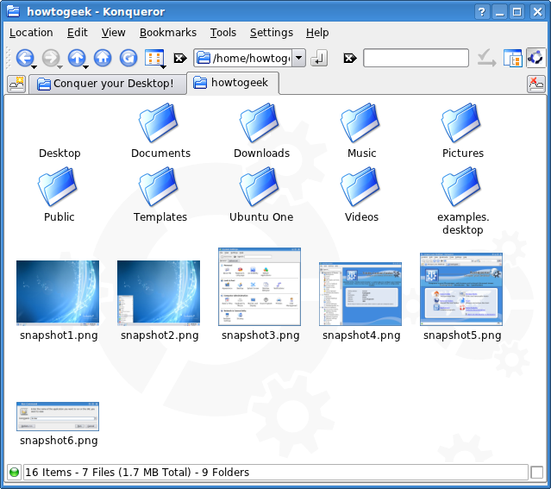Click the greyed checkmark arrow toolbar icon
551x489 pixels.
486,58
